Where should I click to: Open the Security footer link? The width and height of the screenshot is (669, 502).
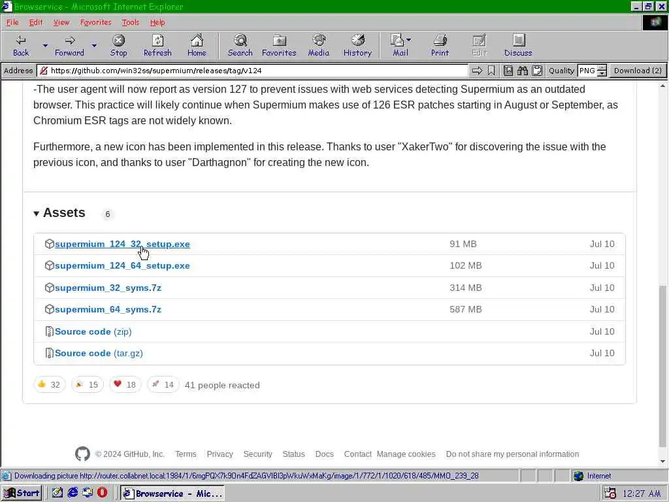coord(257,454)
